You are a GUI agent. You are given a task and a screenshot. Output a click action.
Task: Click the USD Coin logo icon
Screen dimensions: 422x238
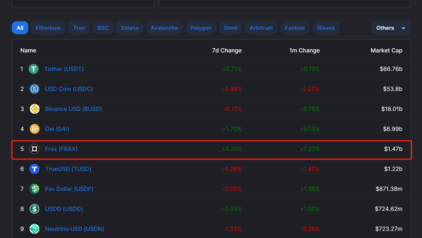point(35,89)
